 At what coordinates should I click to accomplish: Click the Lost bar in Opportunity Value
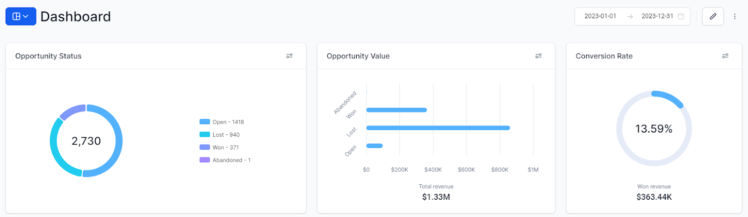pyautogui.click(x=438, y=128)
